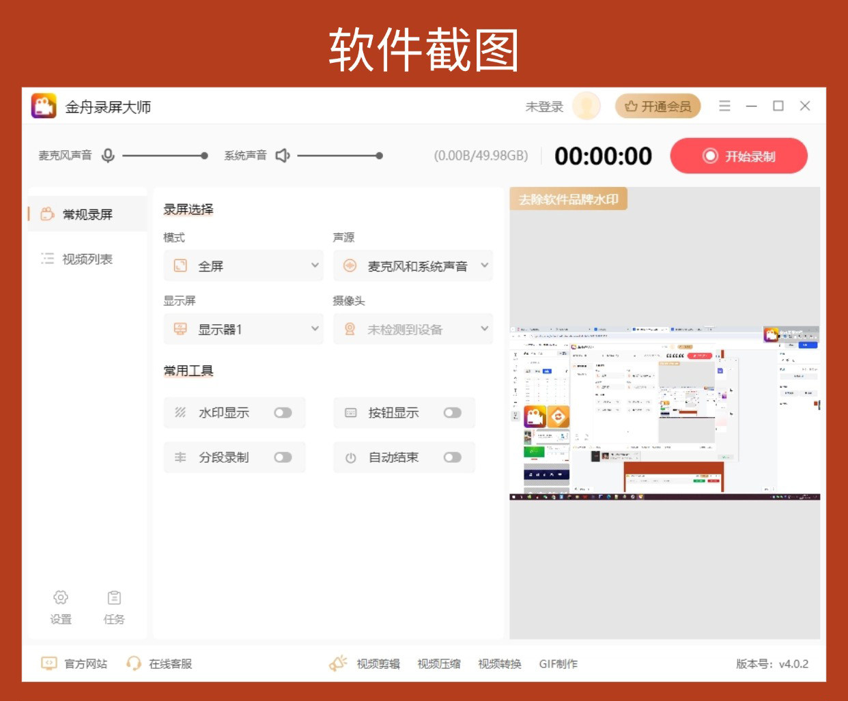Viewport: 848px width, 701px height.
Task: Open the user avatar profile icon
Action: (x=586, y=106)
